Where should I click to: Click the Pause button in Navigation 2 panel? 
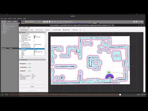click(32, 83)
